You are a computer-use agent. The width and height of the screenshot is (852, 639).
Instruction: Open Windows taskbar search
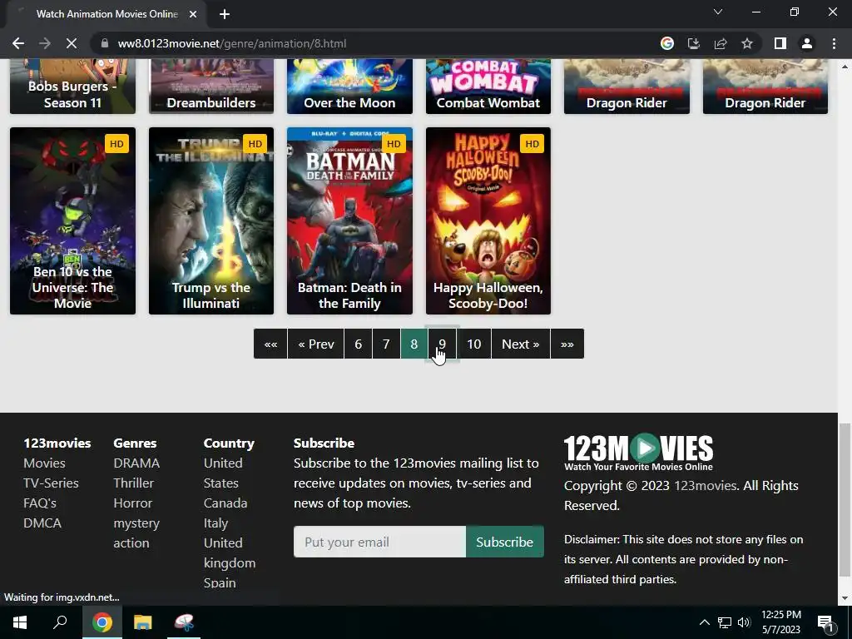pyautogui.click(x=60, y=622)
